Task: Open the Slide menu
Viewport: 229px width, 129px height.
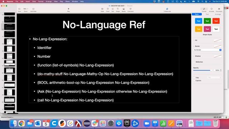Action: pos(34,1)
